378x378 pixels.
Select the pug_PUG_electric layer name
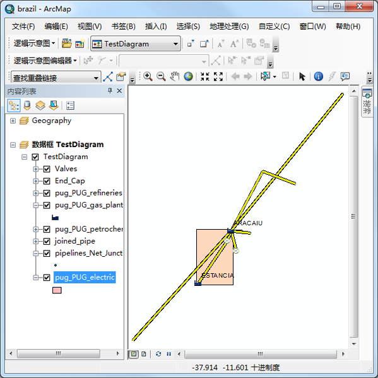85,277
